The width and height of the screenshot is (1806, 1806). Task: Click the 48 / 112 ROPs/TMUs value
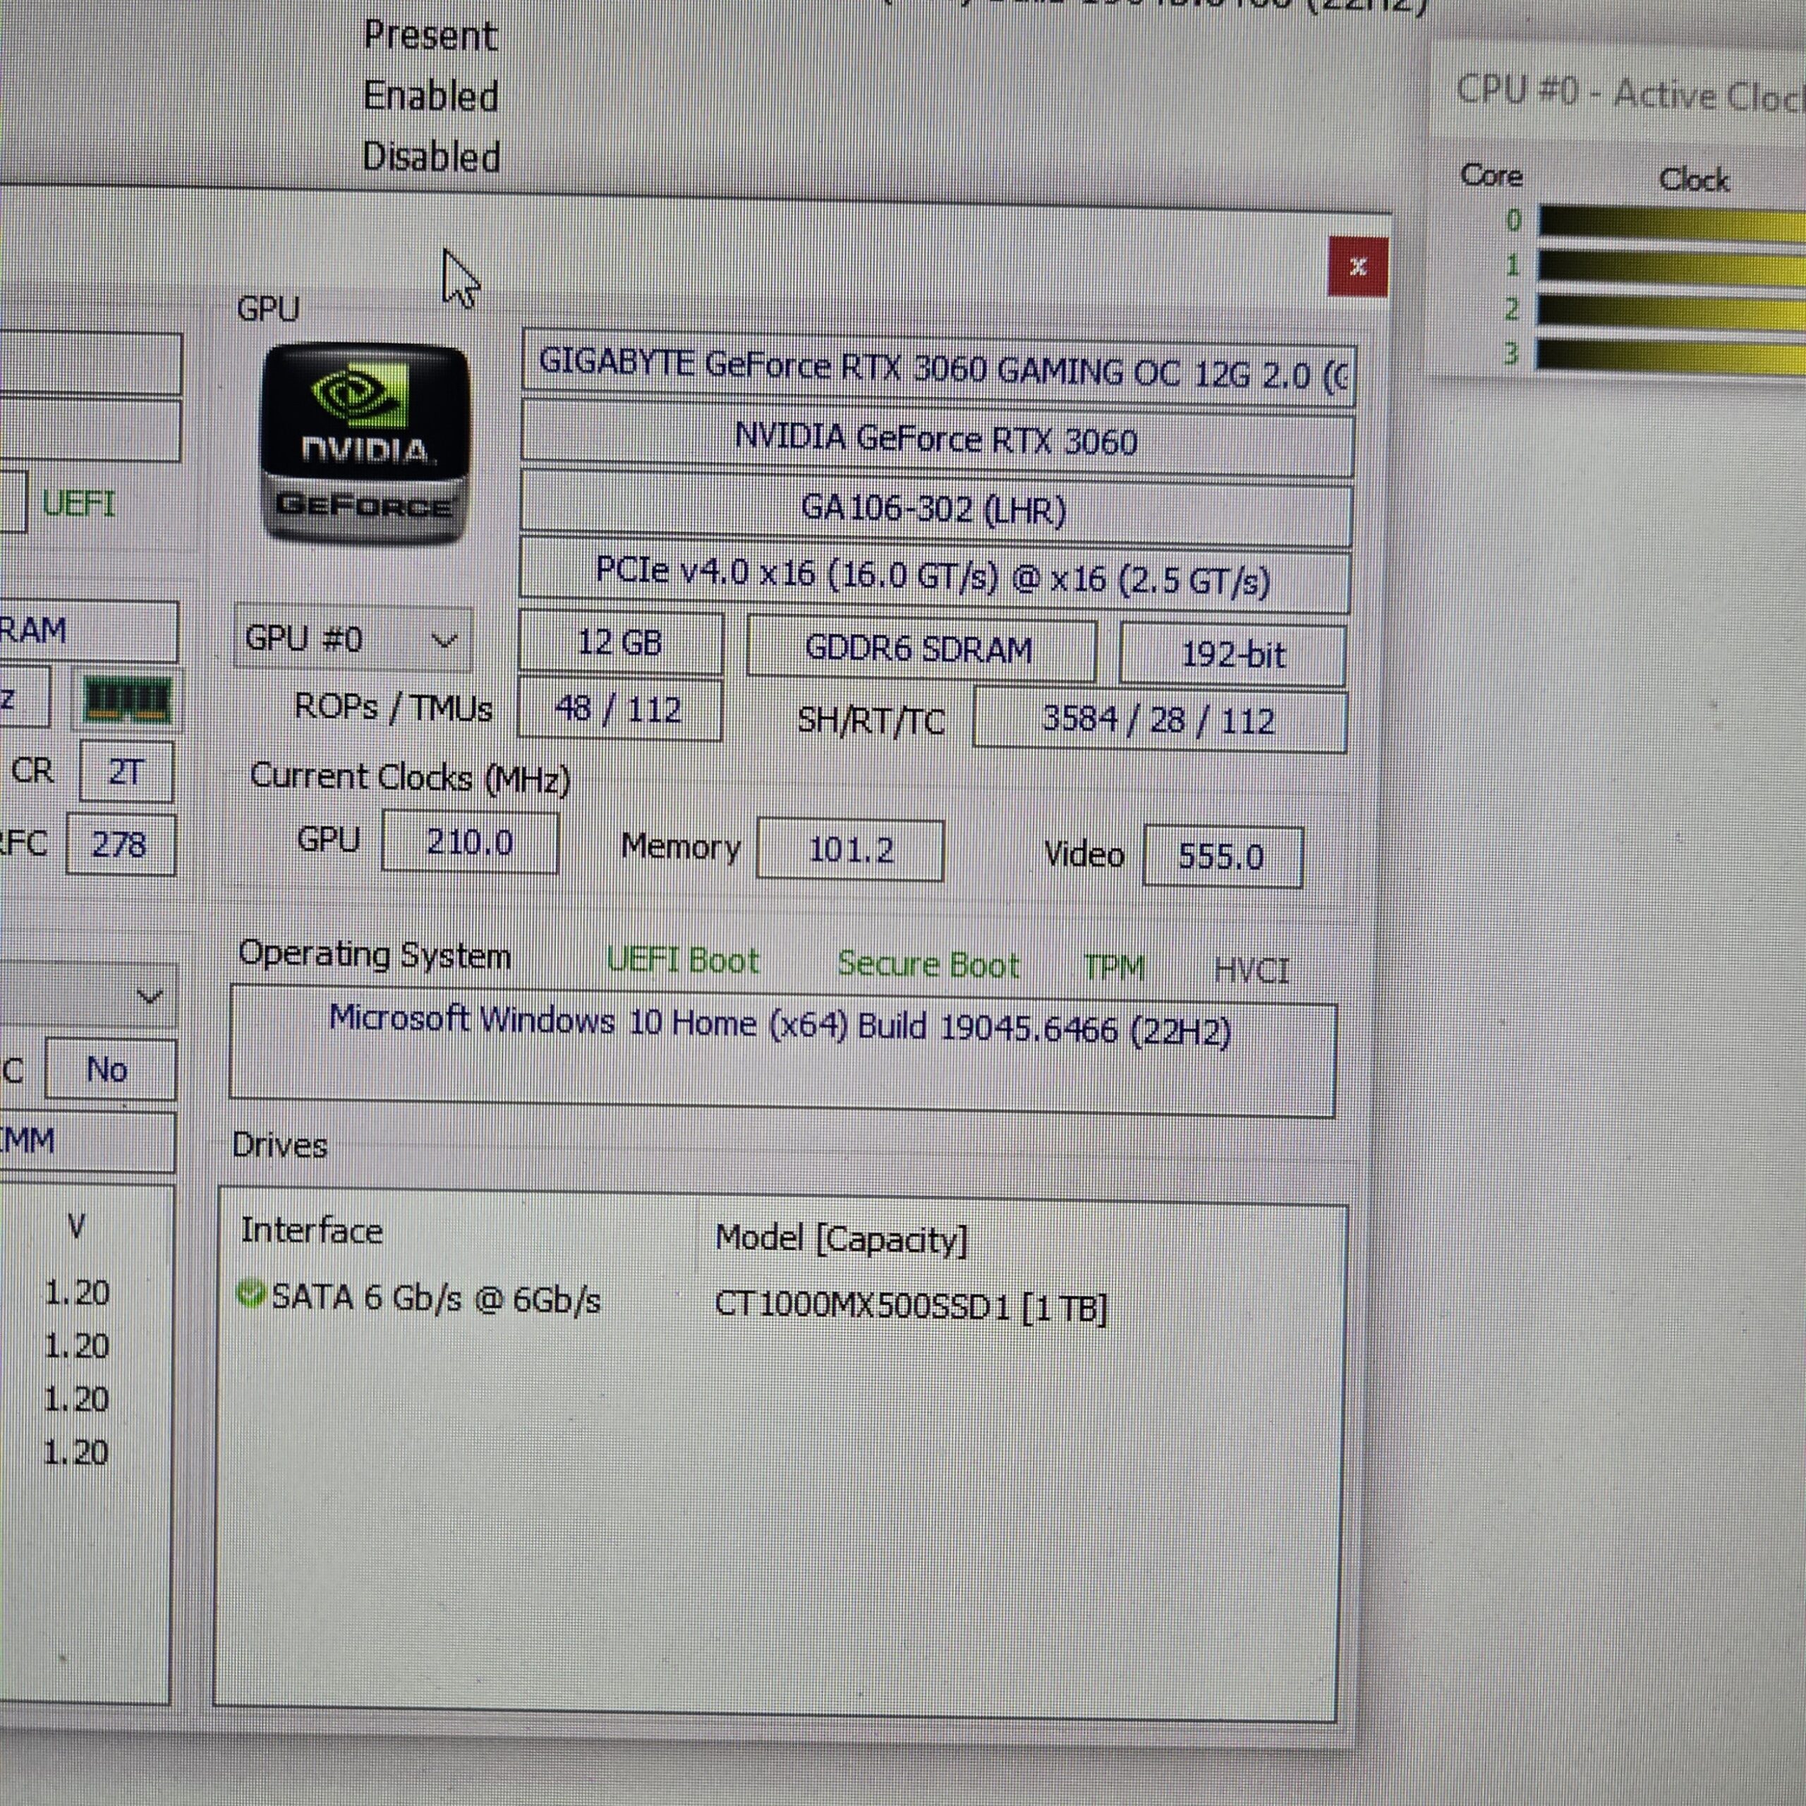point(619,710)
